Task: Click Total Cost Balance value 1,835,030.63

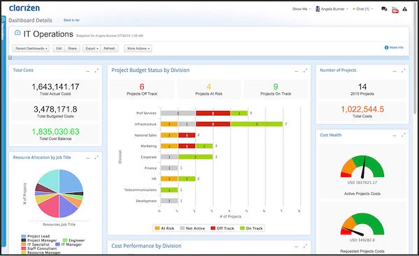Action: 55,132
